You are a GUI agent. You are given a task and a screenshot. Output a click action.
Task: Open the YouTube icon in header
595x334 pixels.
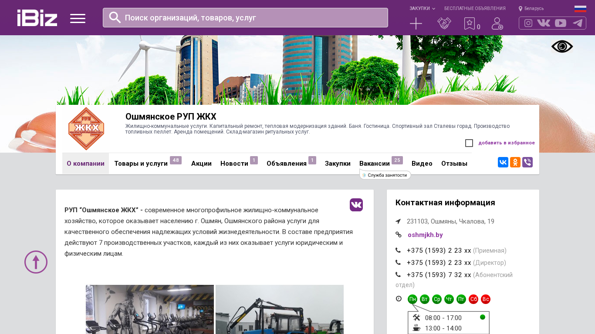click(x=561, y=23)
